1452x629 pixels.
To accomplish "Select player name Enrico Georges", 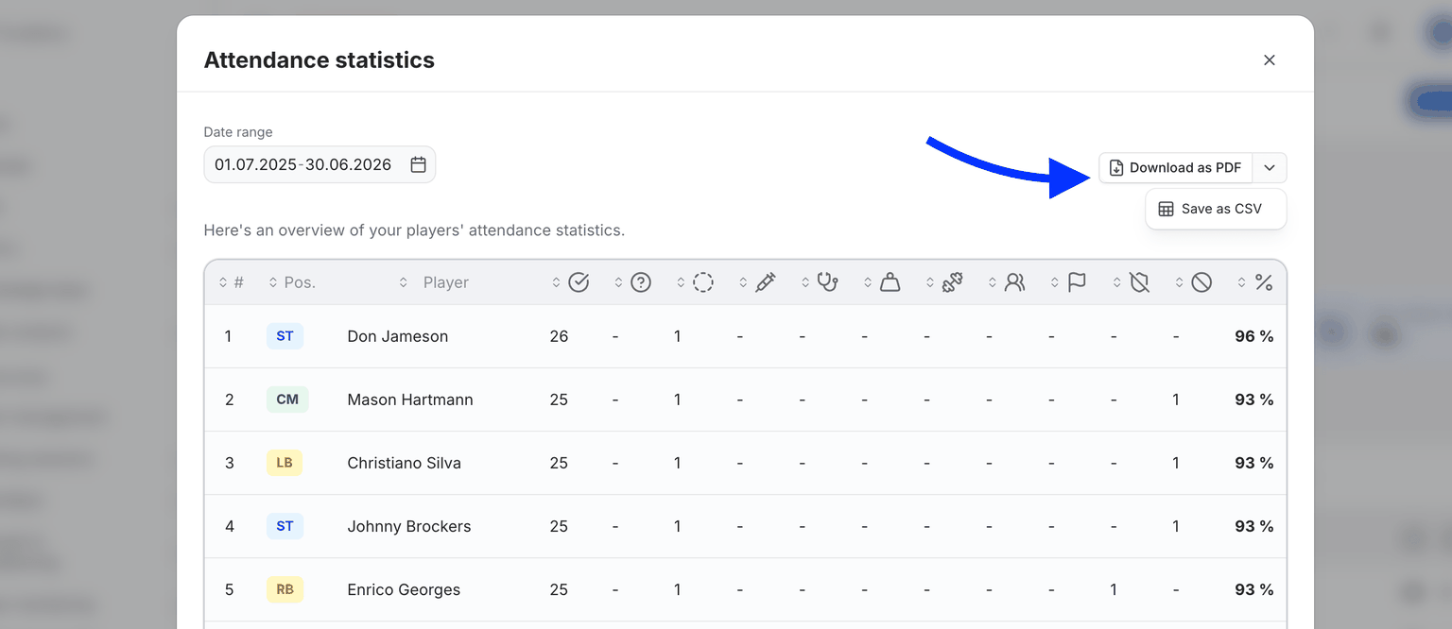I will coord(404,589).
